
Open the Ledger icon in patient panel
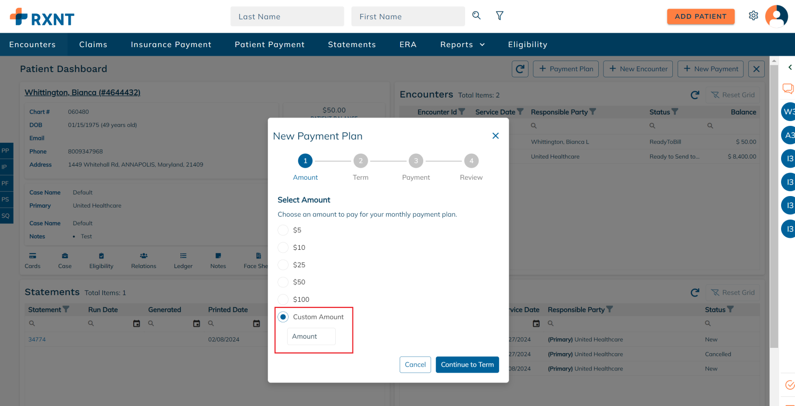(x=183, y=260)
